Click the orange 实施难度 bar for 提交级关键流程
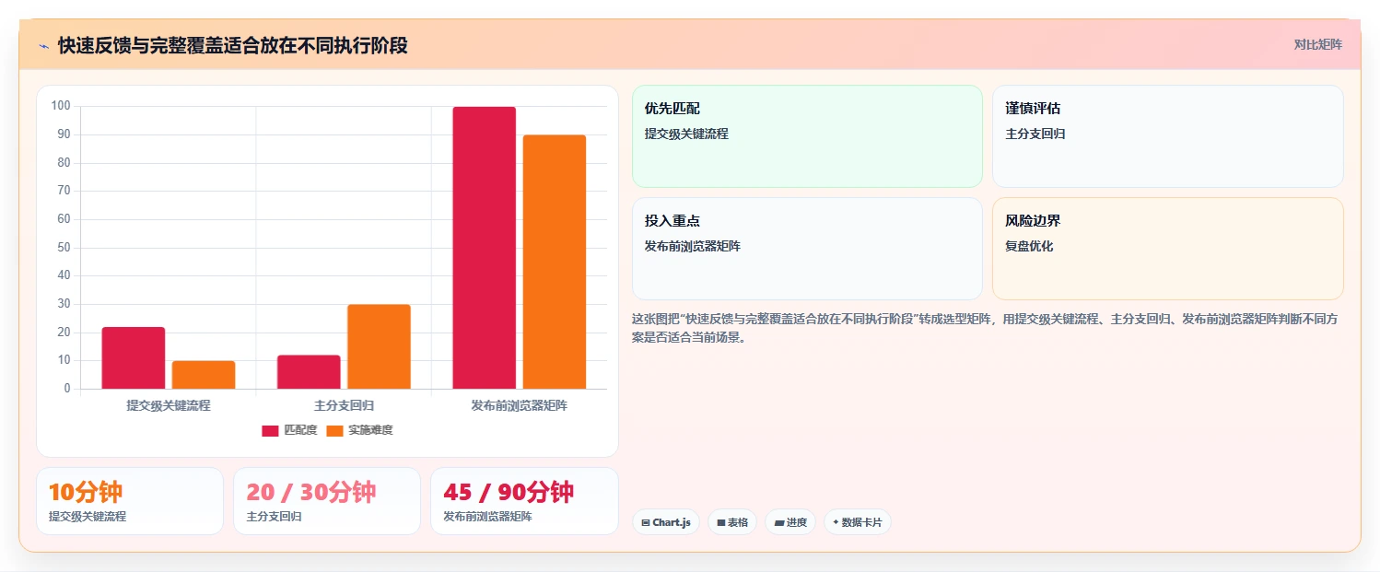 pos(204,375)
